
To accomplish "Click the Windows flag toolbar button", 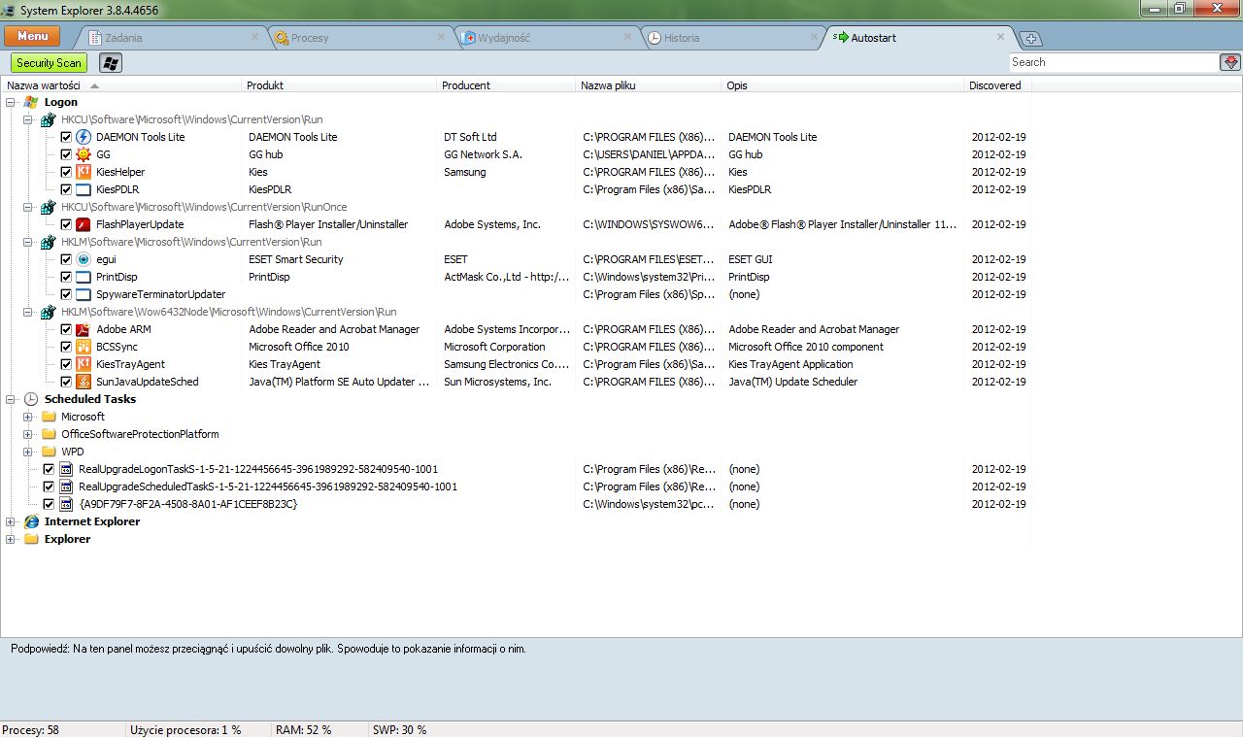I will [111, 63].
